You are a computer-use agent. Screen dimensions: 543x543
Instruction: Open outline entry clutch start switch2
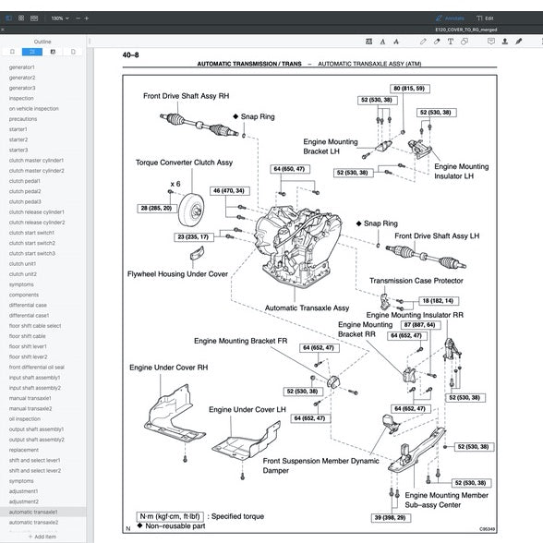click(32, 243)
